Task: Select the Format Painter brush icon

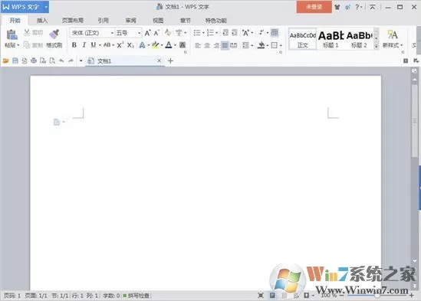Action: coord(54,34)
